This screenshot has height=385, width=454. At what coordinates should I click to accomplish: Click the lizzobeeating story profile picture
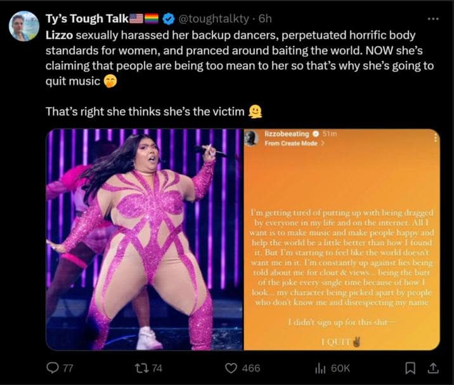click(x=251, y=139)
